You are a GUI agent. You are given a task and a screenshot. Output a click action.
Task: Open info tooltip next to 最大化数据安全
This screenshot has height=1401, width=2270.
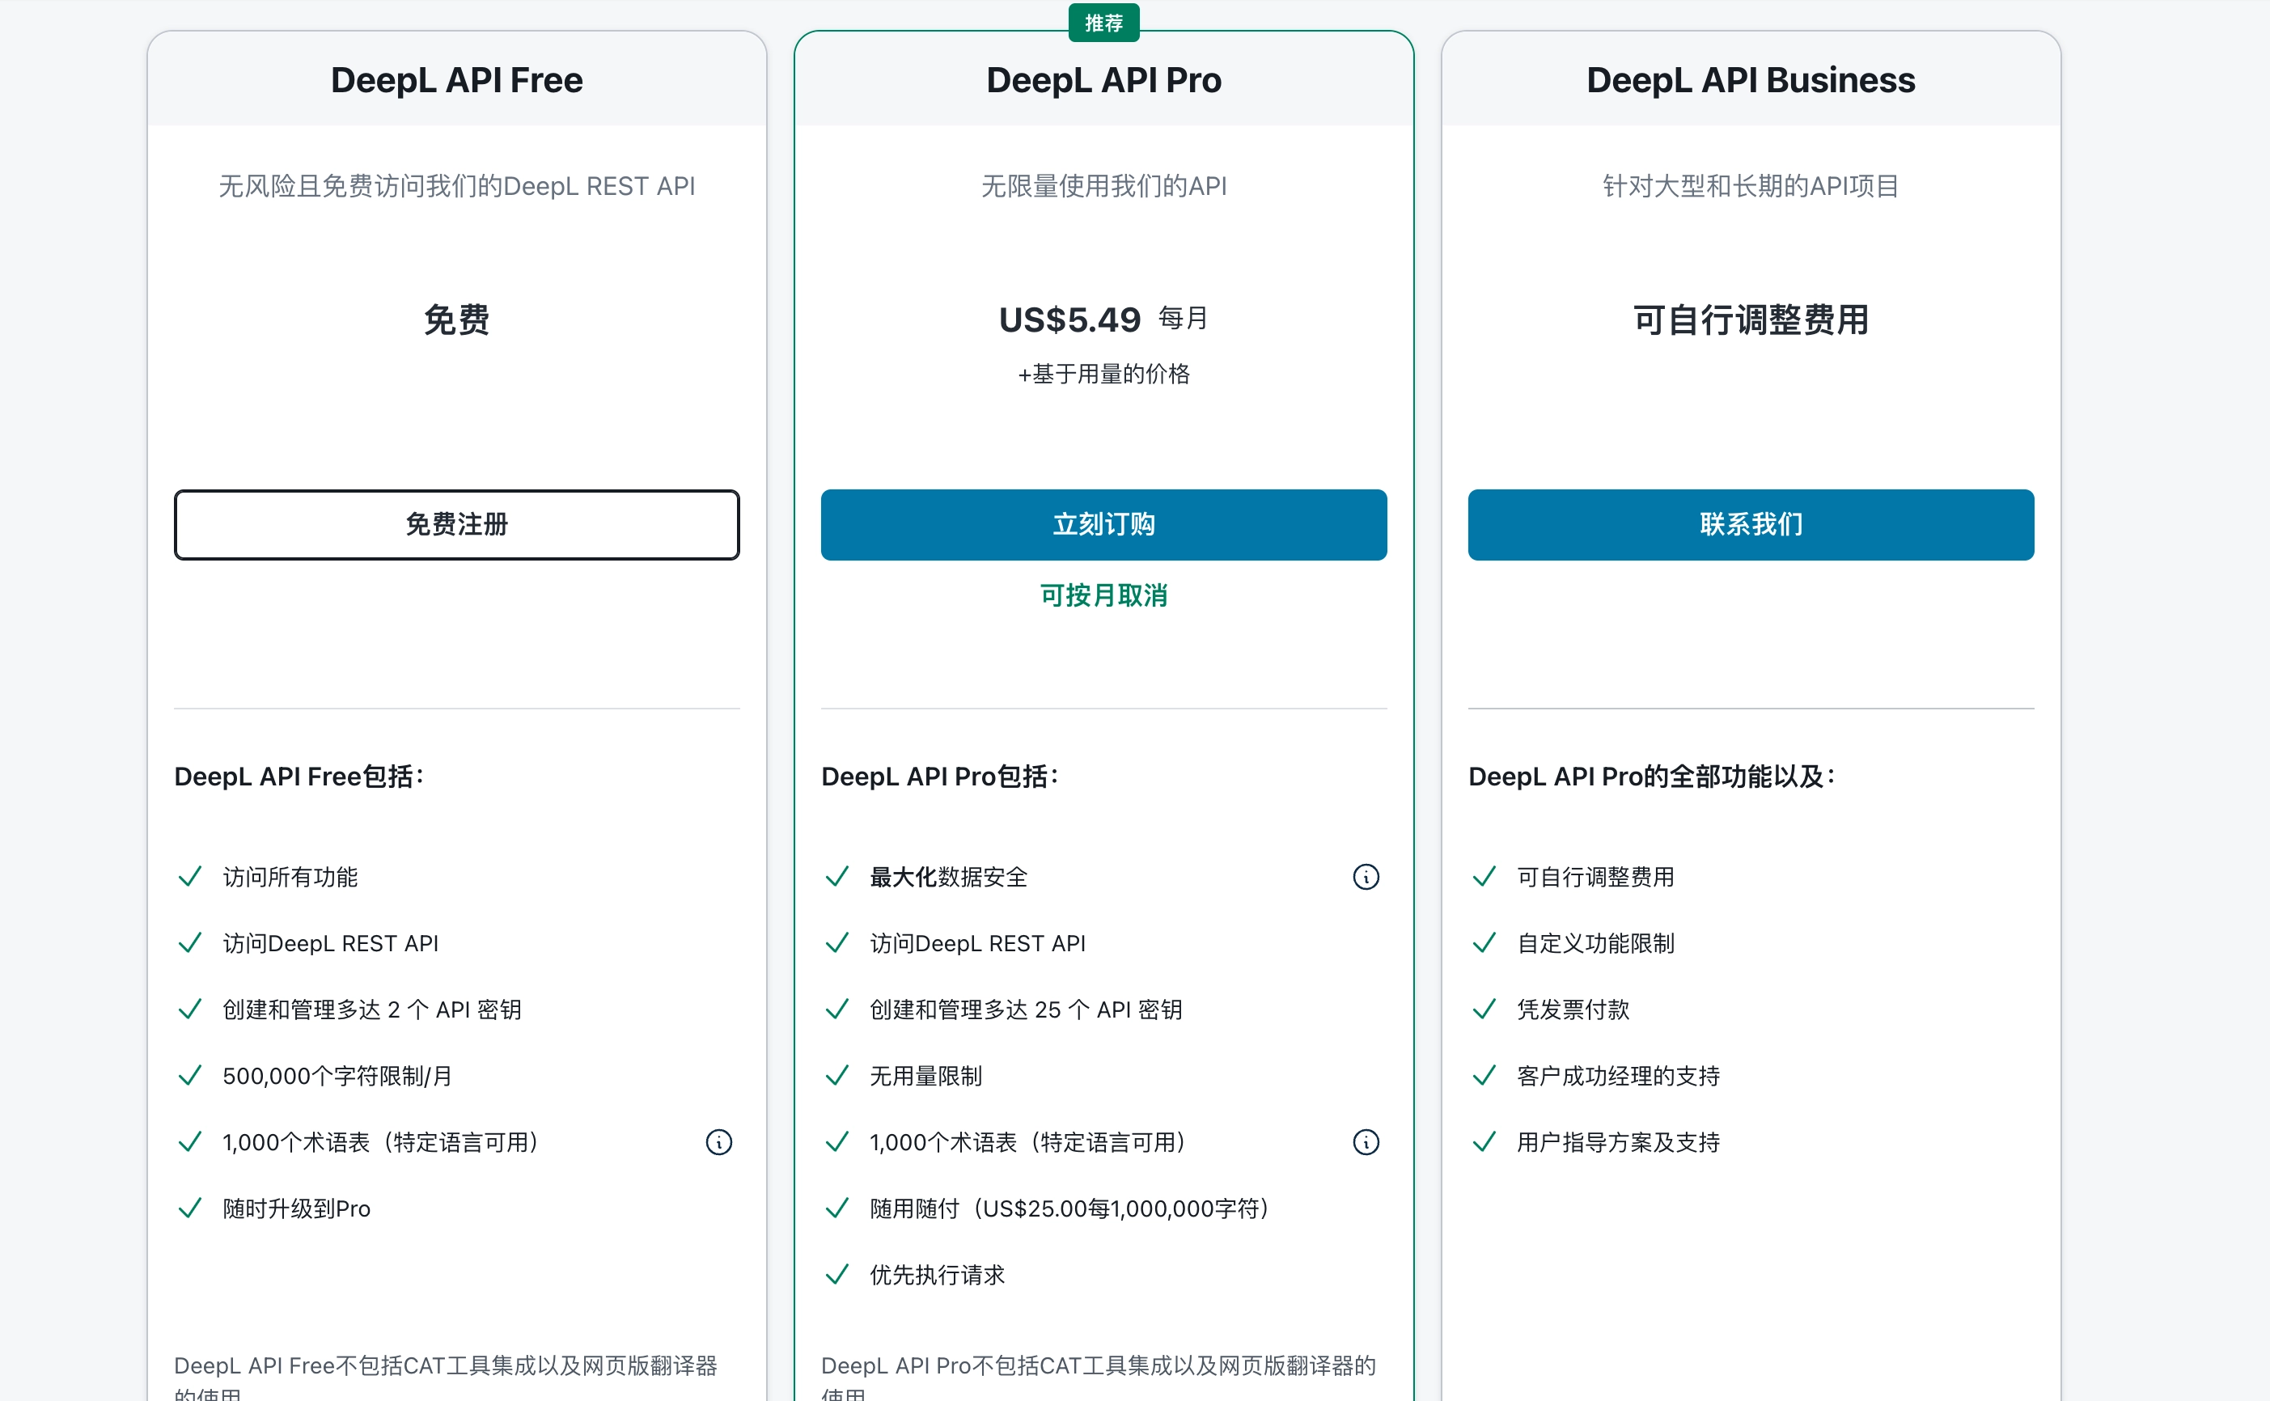(1366, 877)
